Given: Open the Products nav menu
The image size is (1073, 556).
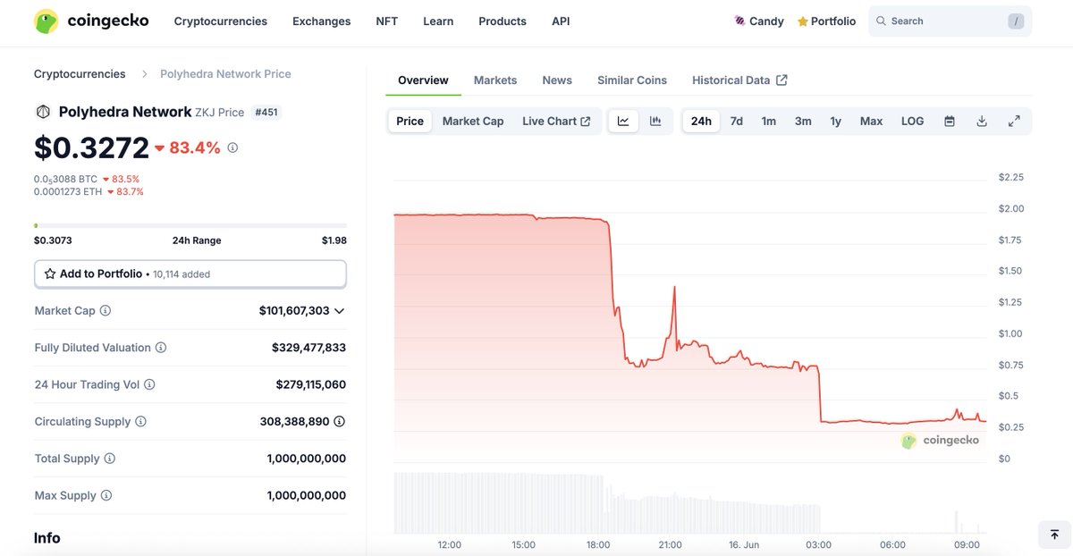Looking at the screenshot, I should click(x=503, y=21).
